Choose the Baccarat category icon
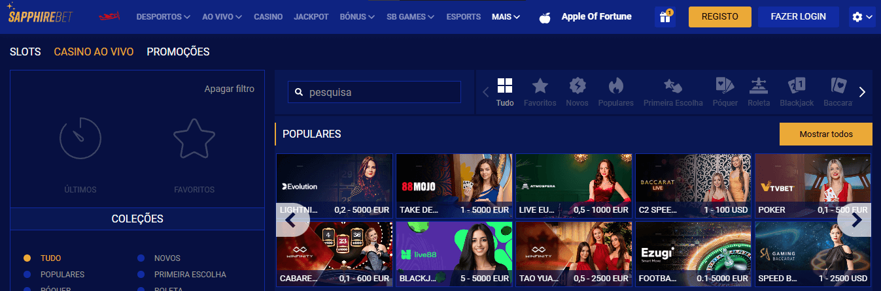 tap(838, 86)
